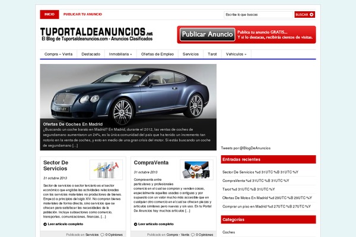The height and width of the screenshot is (237, 356).
Task: Open the Destacado menu item
Action: point(91,54)
